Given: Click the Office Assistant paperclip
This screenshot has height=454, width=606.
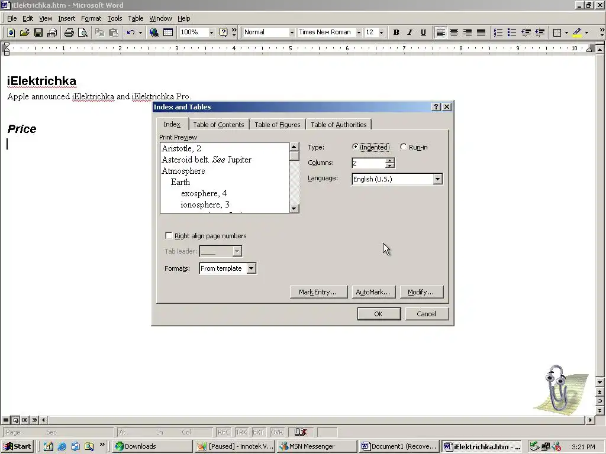Looking at the screenshot, I should (x=559, y=388).
